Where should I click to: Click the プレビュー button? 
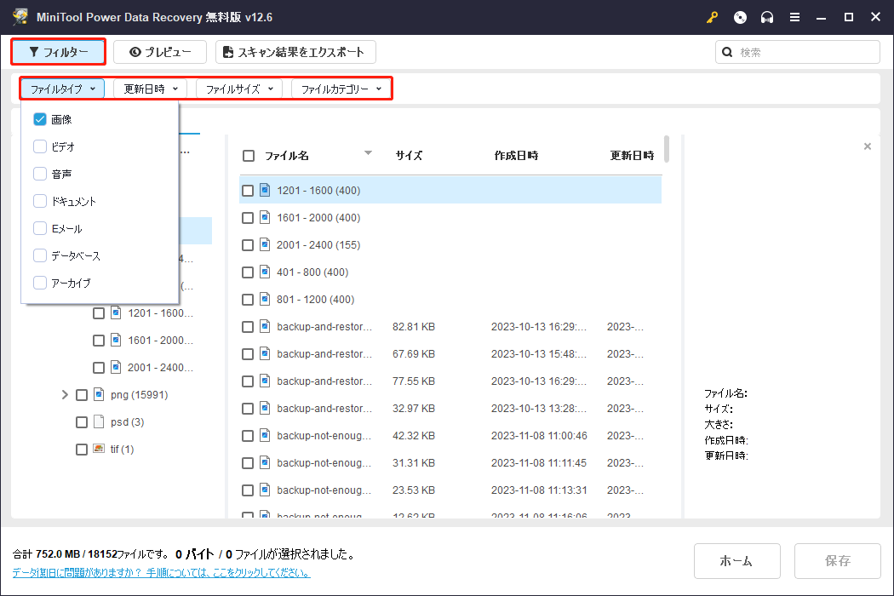pos(160,52)
